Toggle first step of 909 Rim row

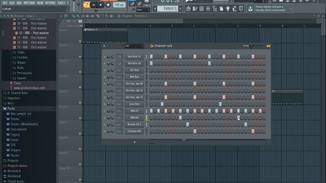[151, 77]
